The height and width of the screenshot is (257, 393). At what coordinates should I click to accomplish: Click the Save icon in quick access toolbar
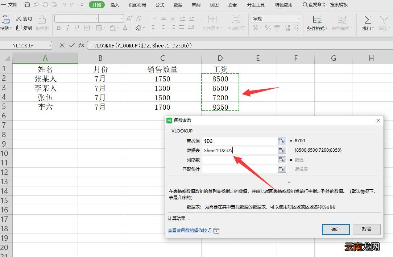pos(27,5)
